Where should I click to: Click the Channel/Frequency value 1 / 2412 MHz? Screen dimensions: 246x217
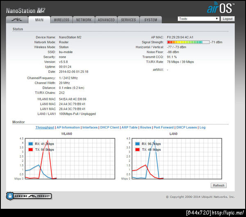[x=68, y=78]
